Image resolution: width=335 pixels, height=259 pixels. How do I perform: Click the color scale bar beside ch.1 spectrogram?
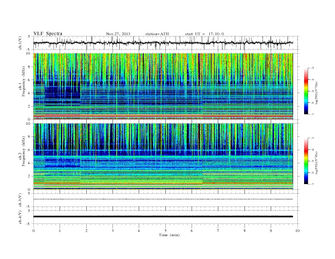(306, 91)
